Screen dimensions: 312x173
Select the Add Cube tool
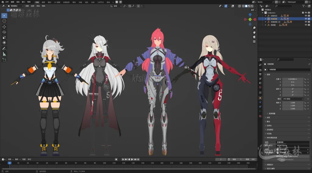[4, 60]
